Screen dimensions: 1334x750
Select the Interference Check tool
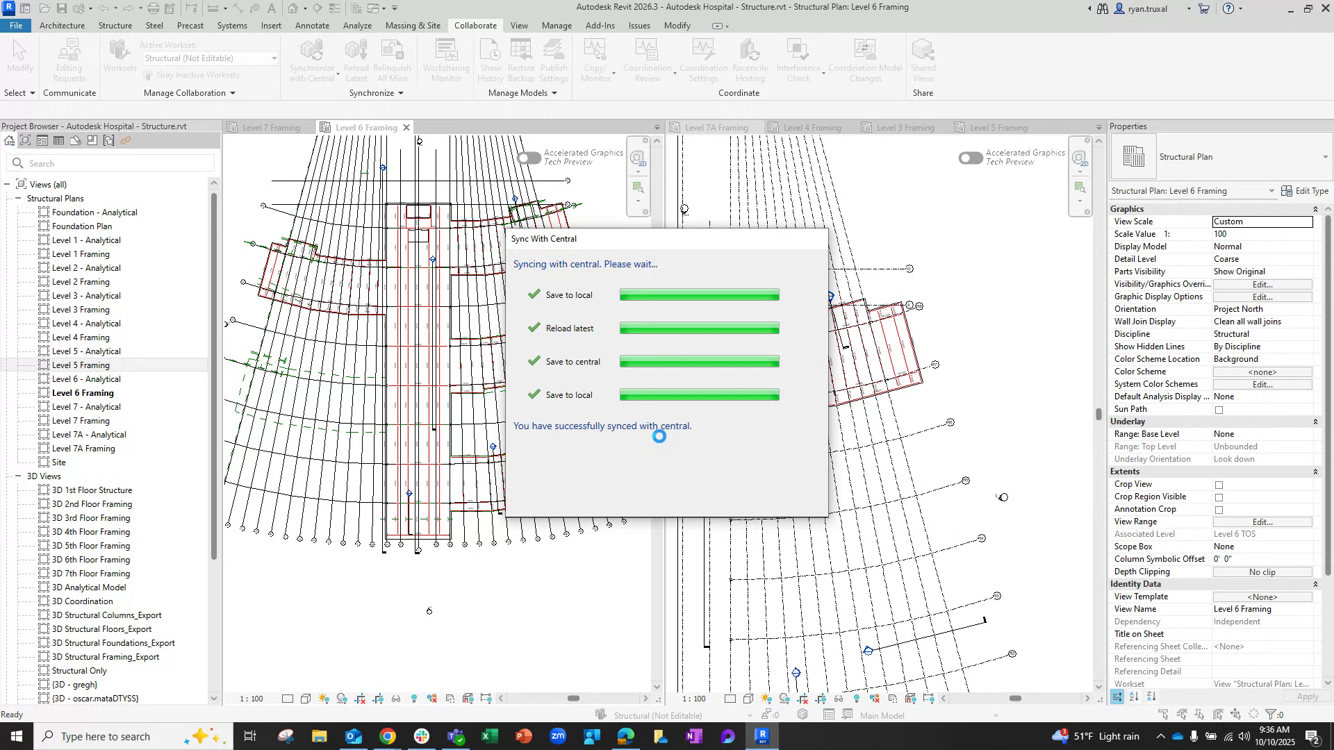798,60
